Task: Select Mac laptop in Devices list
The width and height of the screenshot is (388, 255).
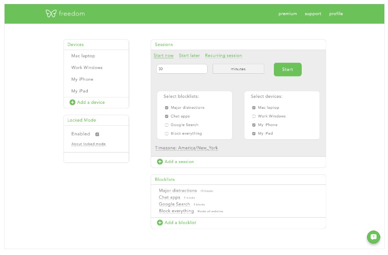Action: tap(83, 56)
